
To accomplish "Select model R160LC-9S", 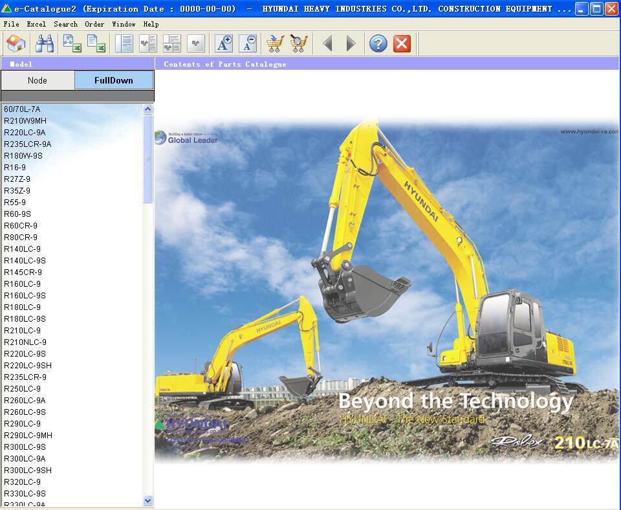I will click(25, 296).
